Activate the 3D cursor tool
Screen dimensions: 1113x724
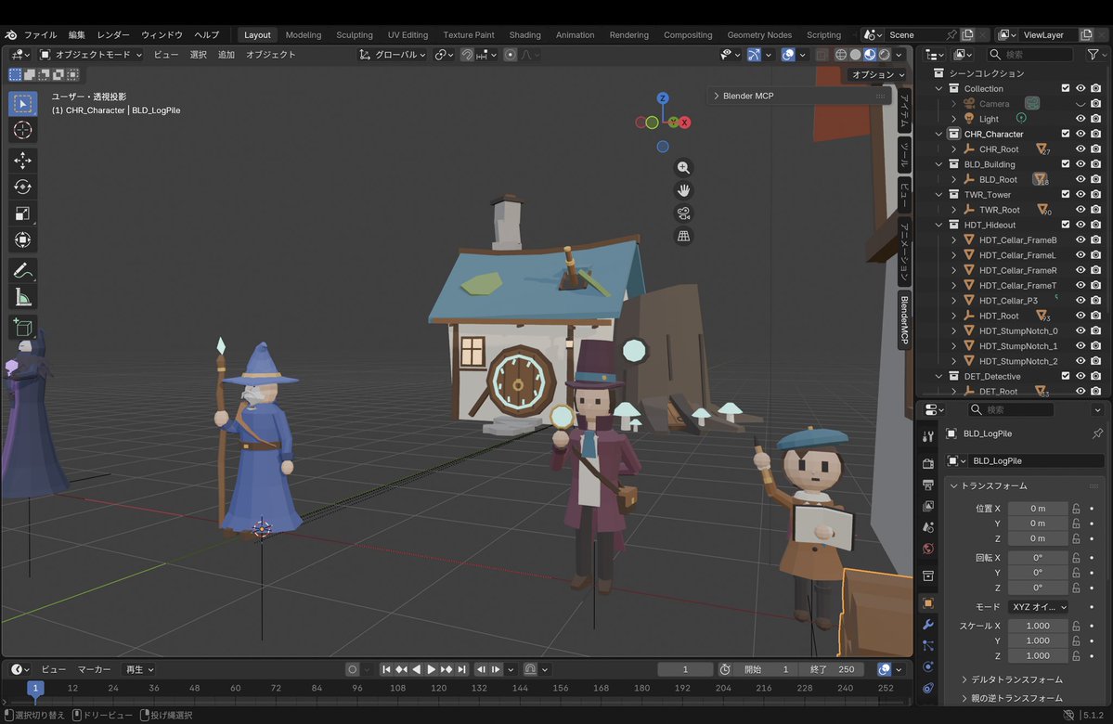22,130
